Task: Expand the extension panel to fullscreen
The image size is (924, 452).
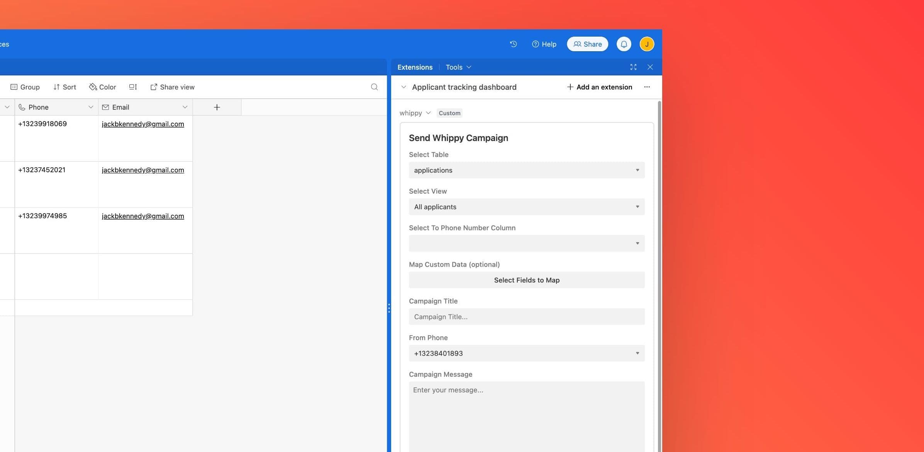Action: coord(634,67)
